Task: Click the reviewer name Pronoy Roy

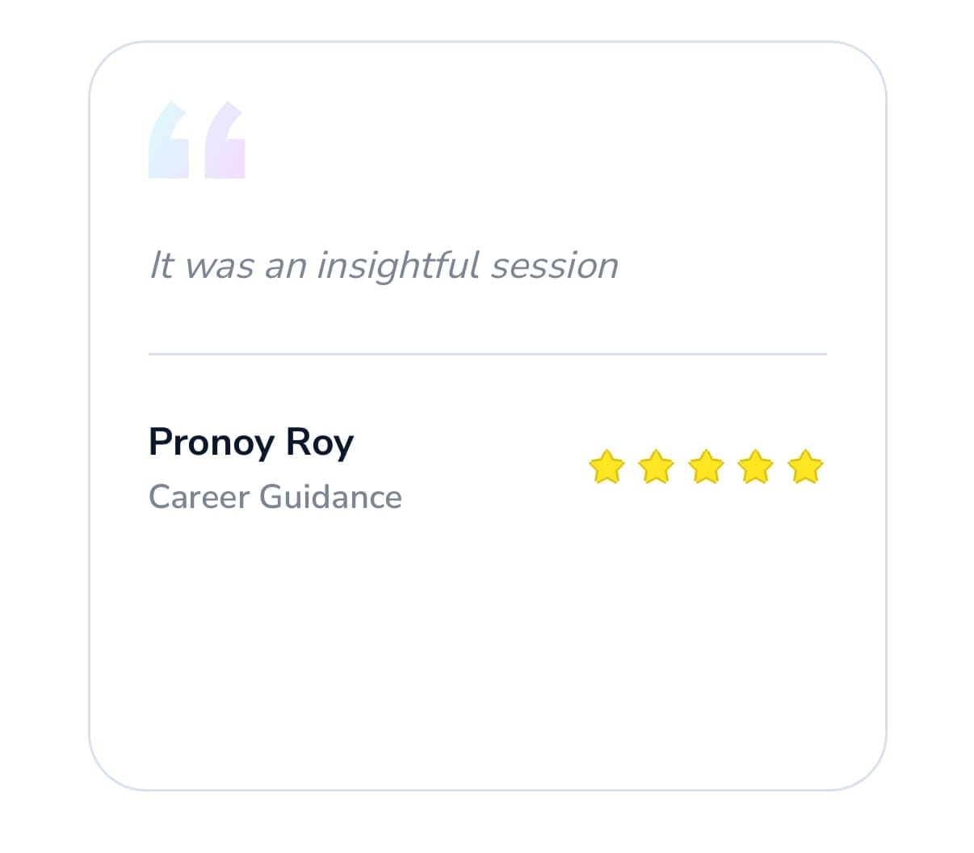Action: click(x=251, y=443)
